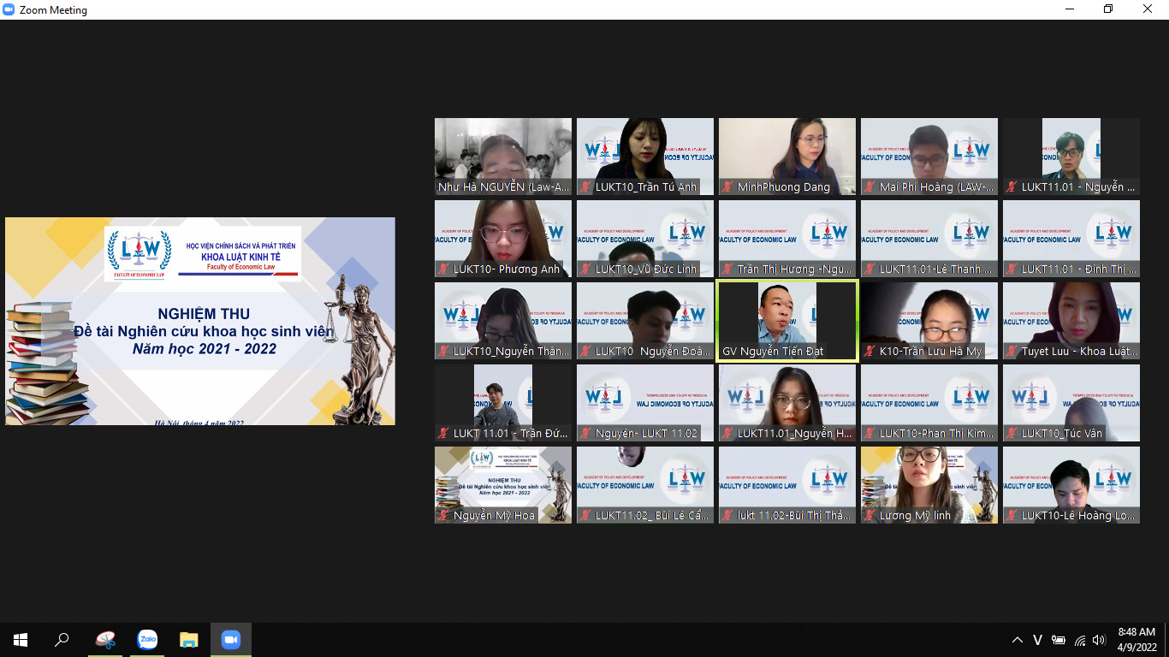Expand the hidden system tray icons chevron
This screenshot has width=1169, height=657.
click(x=1017, y=640)
